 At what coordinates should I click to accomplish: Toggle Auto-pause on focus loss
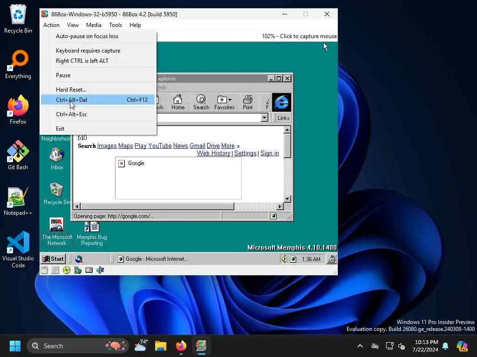click(98, 36)
